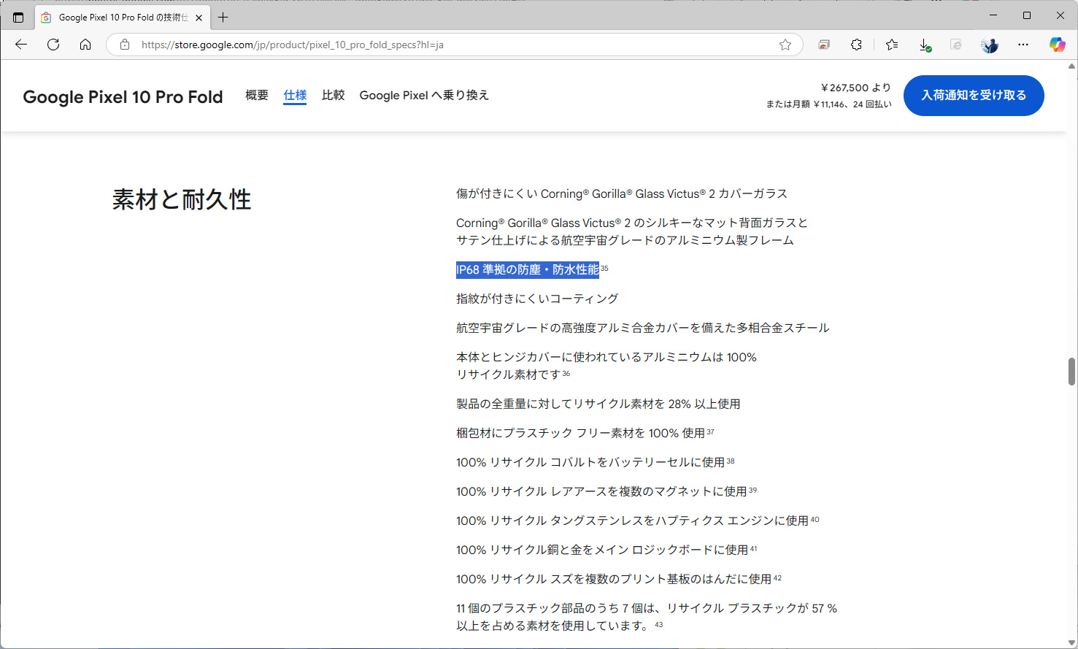
Task: Open a new browser tab
Action: [x=223, y=17]
